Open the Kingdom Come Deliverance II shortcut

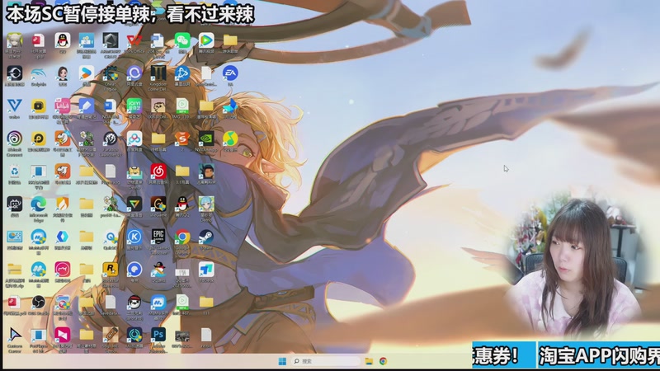pyautogui.click(x=158, y=73)
